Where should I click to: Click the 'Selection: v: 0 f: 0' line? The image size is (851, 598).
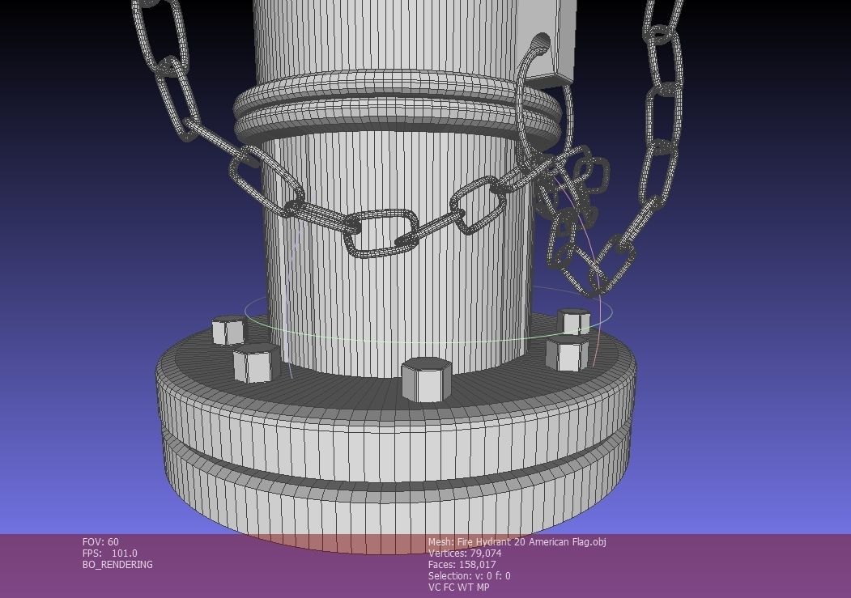click(469, 576)
